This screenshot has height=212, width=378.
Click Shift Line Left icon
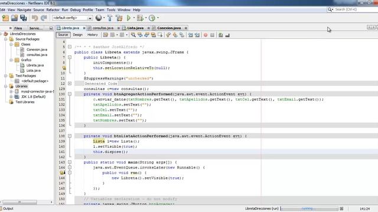190,35
